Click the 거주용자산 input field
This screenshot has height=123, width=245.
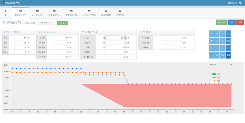[172, 38]
